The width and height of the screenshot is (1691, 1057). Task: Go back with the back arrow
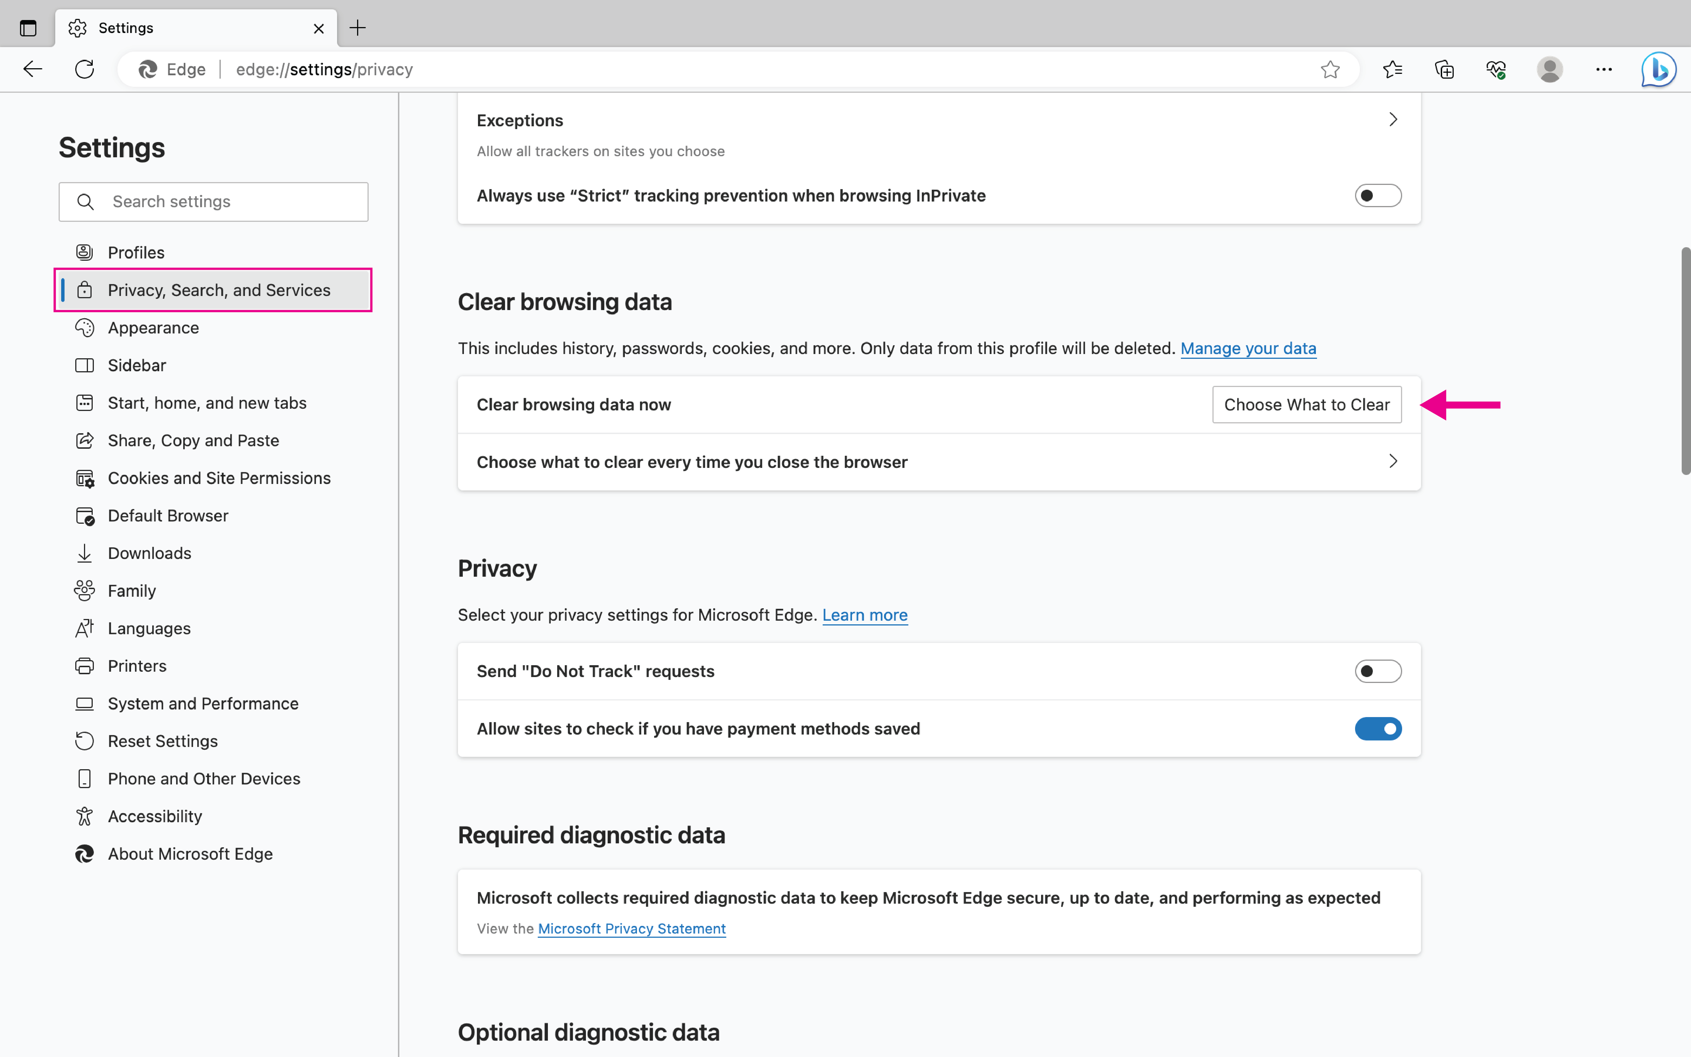tap(33, 69)
